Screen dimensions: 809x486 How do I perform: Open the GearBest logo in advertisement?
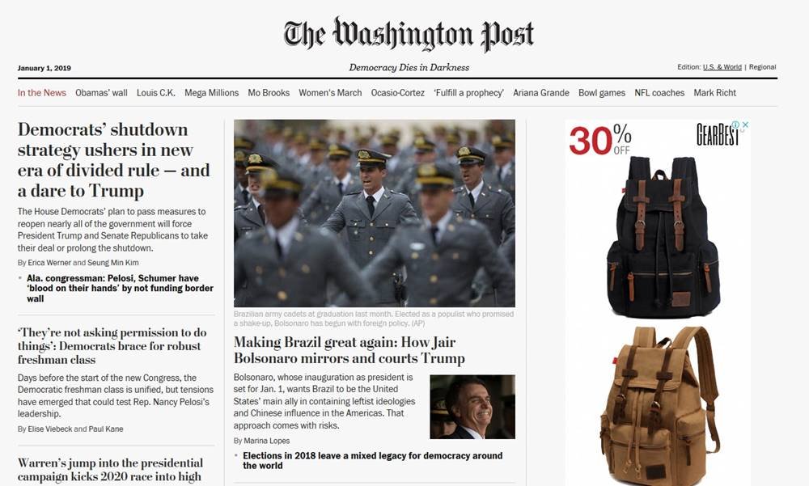pyautogui.click(x=717, y=135)
